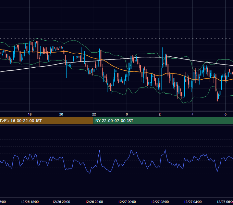Click the hour 20 axis label
Screen dimensions: 233x205
61,114
